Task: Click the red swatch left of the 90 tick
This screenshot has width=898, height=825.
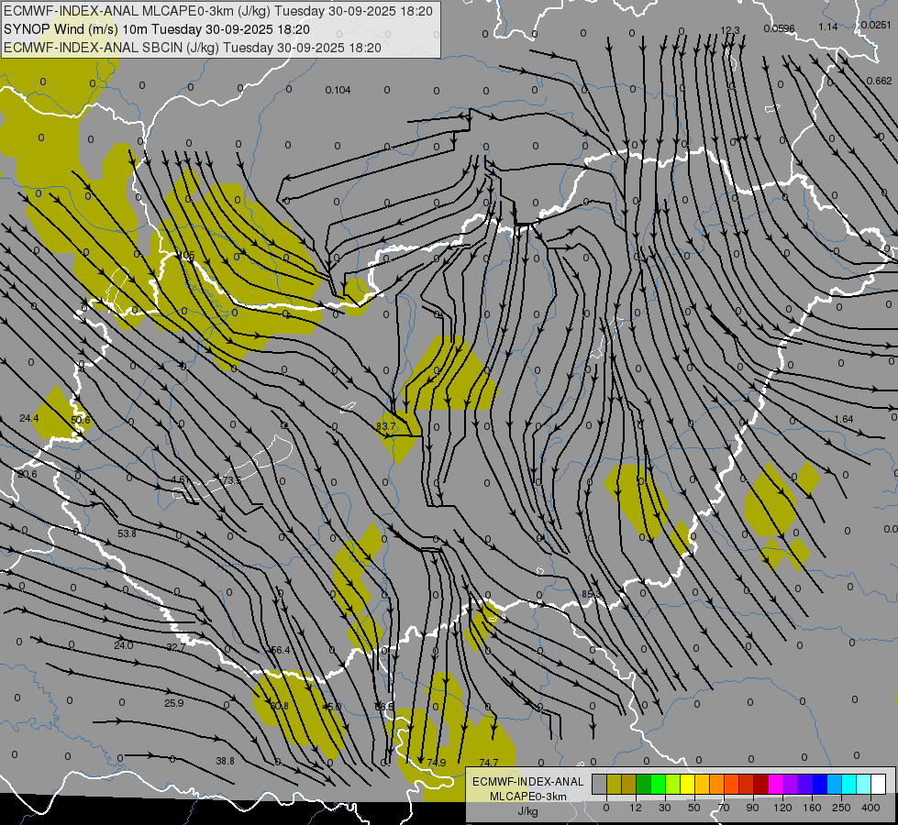Action: tap(747, 785)
